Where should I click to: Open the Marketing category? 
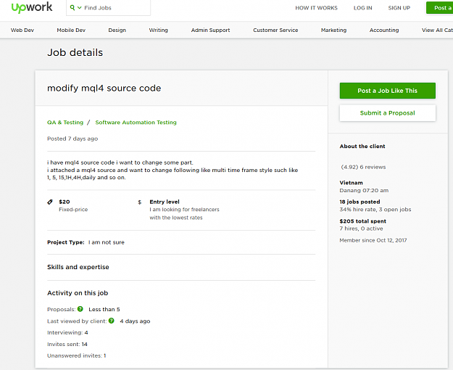click(x=333, y=30)
